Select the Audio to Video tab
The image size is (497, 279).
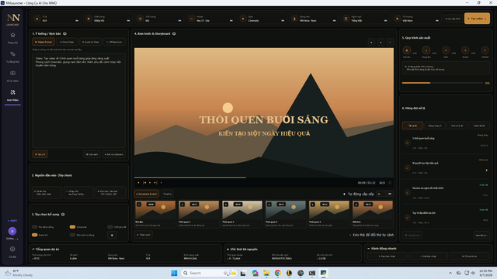[x=90, y=42]
